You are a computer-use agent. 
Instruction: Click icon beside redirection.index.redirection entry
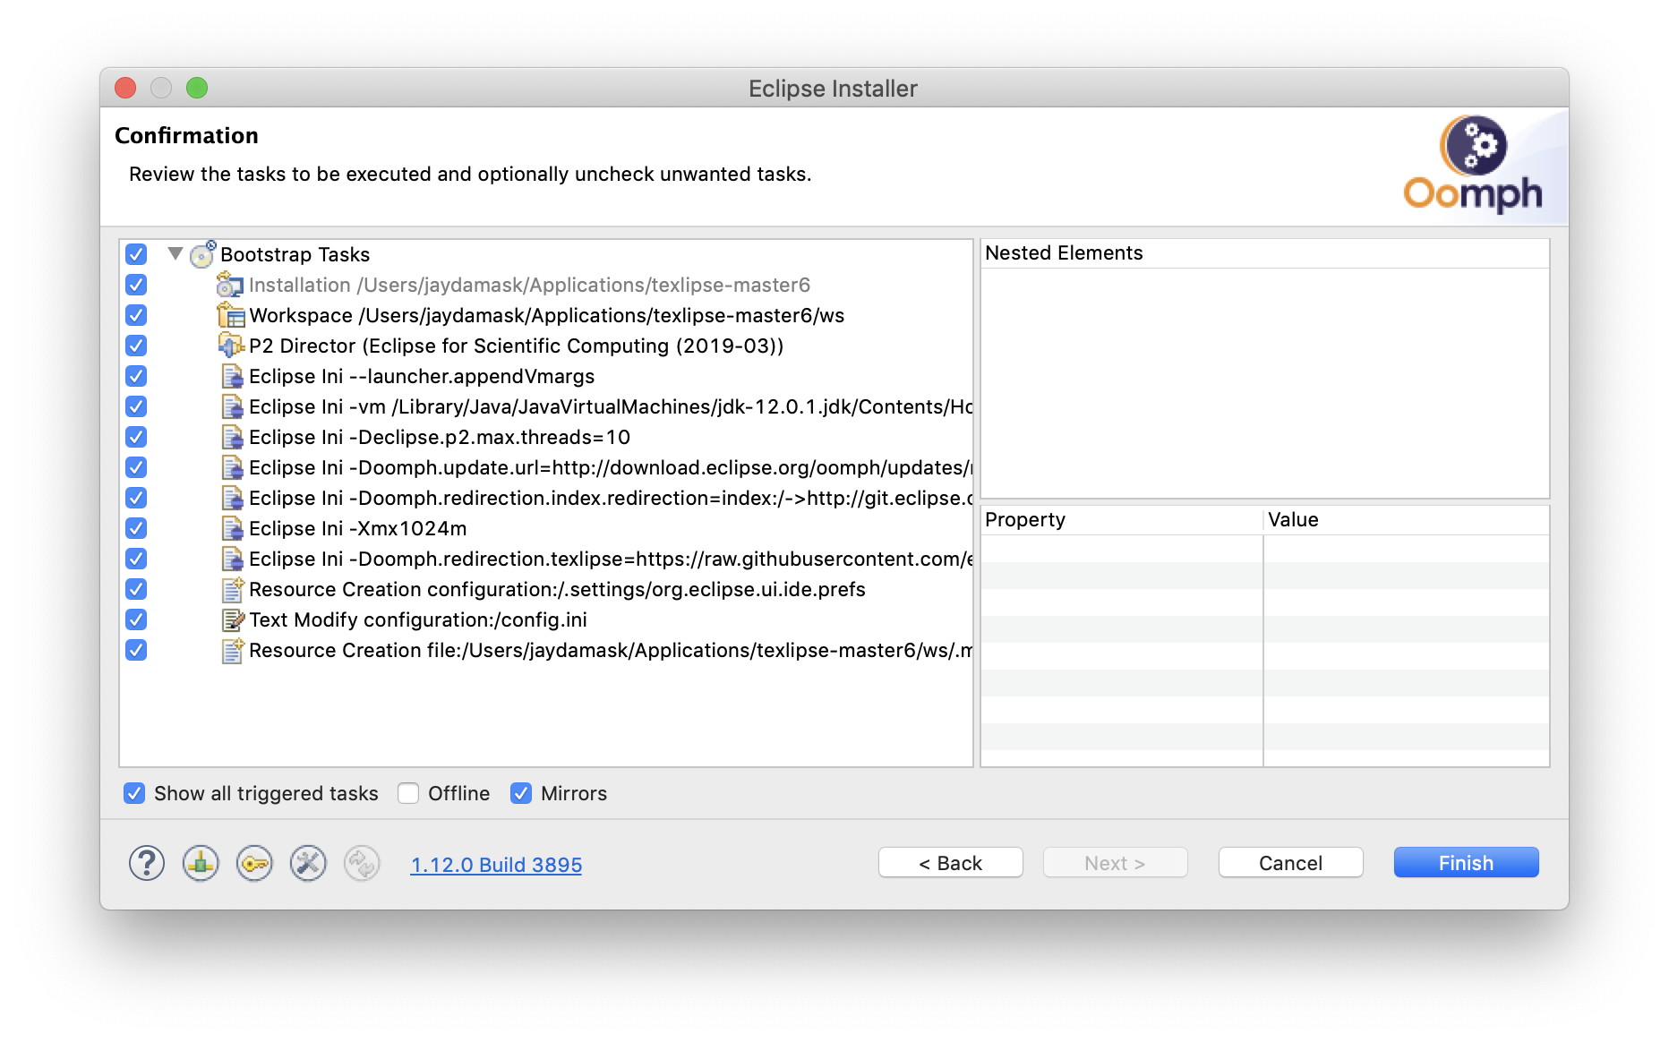click(x=232, y=498)
